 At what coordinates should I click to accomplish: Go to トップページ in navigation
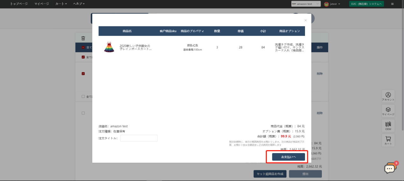[19, 4]
